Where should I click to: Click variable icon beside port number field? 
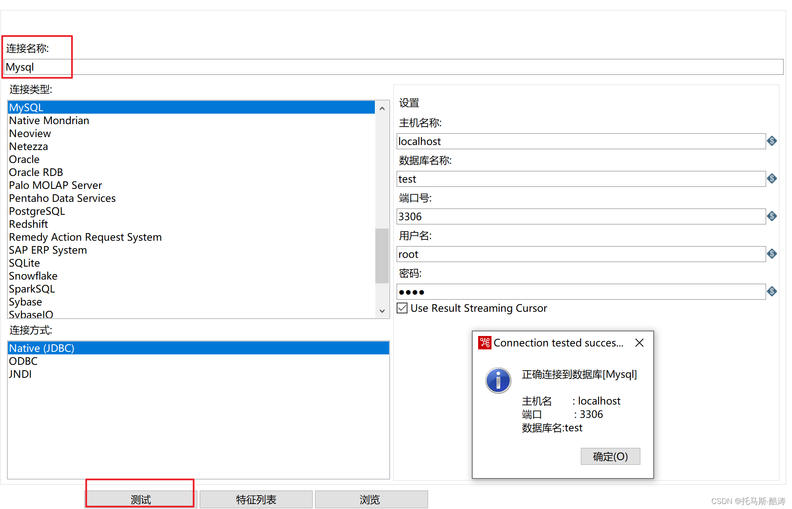tap(772, 216)
